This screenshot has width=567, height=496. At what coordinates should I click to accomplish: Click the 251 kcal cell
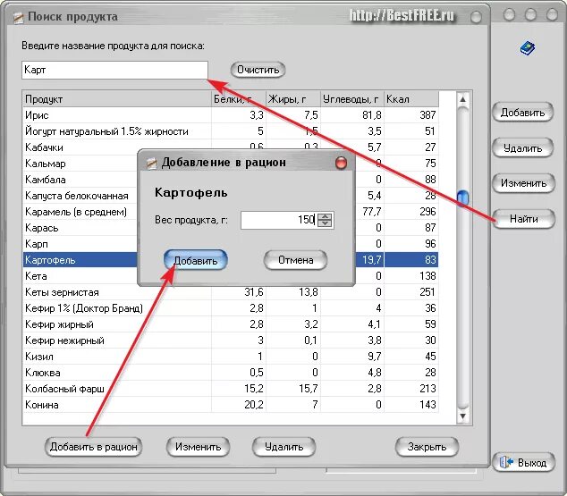point(411,292)
